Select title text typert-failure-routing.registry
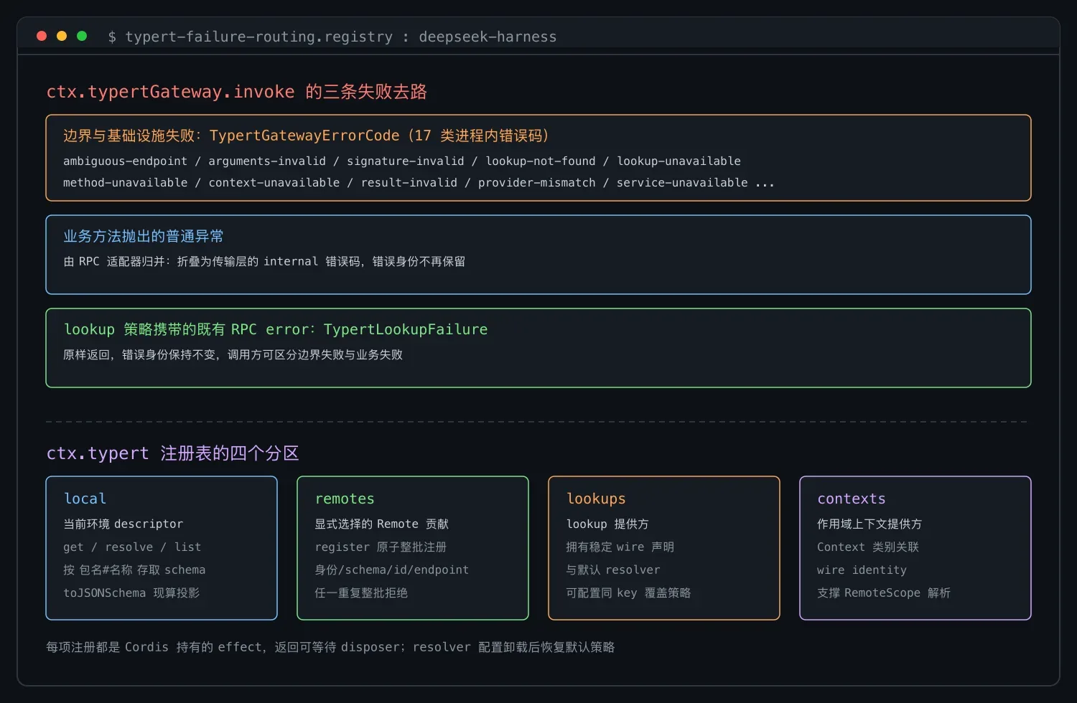Image resolution: width=1077 pixels, height=703 pixels. pyautogui.click(x=259, y=37)
